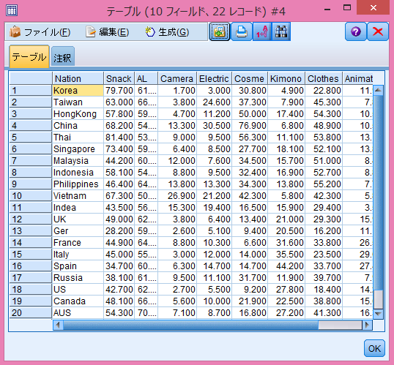This screenshot has width=394, height=365.
Task: Select the Korea cell
Action: (78, 91)
